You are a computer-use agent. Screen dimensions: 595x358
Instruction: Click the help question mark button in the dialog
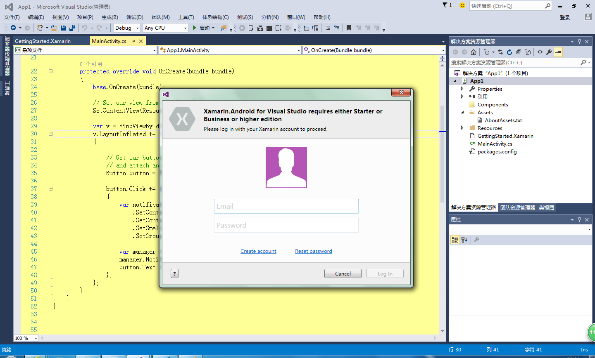[175, 273]
